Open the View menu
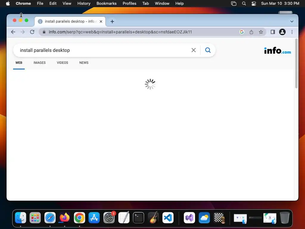This screenshot has width=305, height=229. coord(67,4)
